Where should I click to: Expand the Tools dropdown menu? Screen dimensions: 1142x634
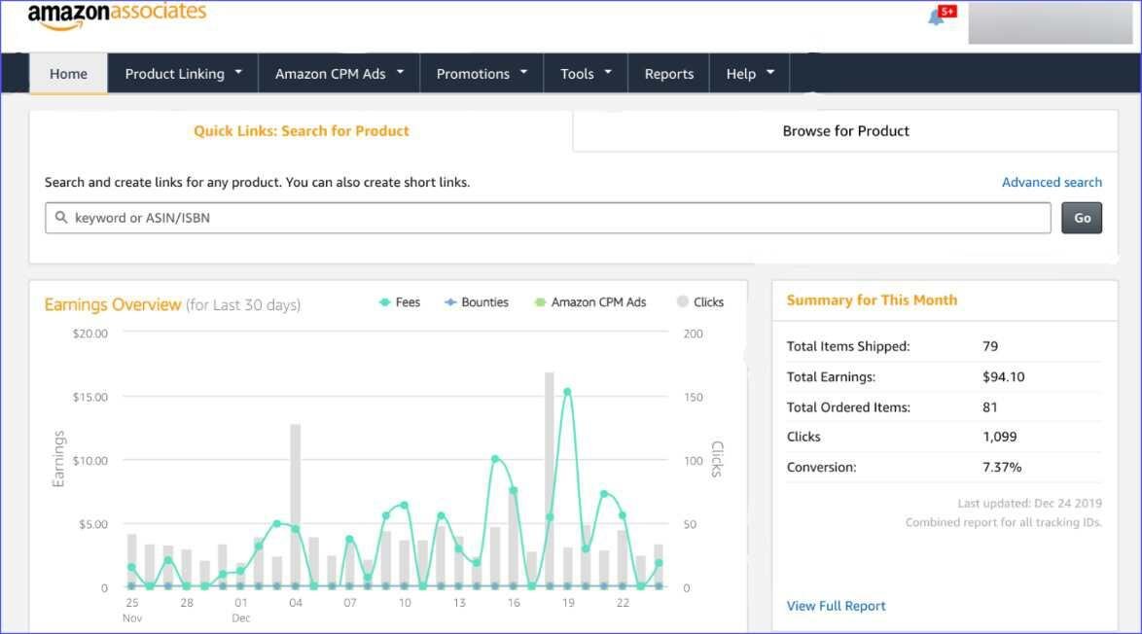(585, 73)
